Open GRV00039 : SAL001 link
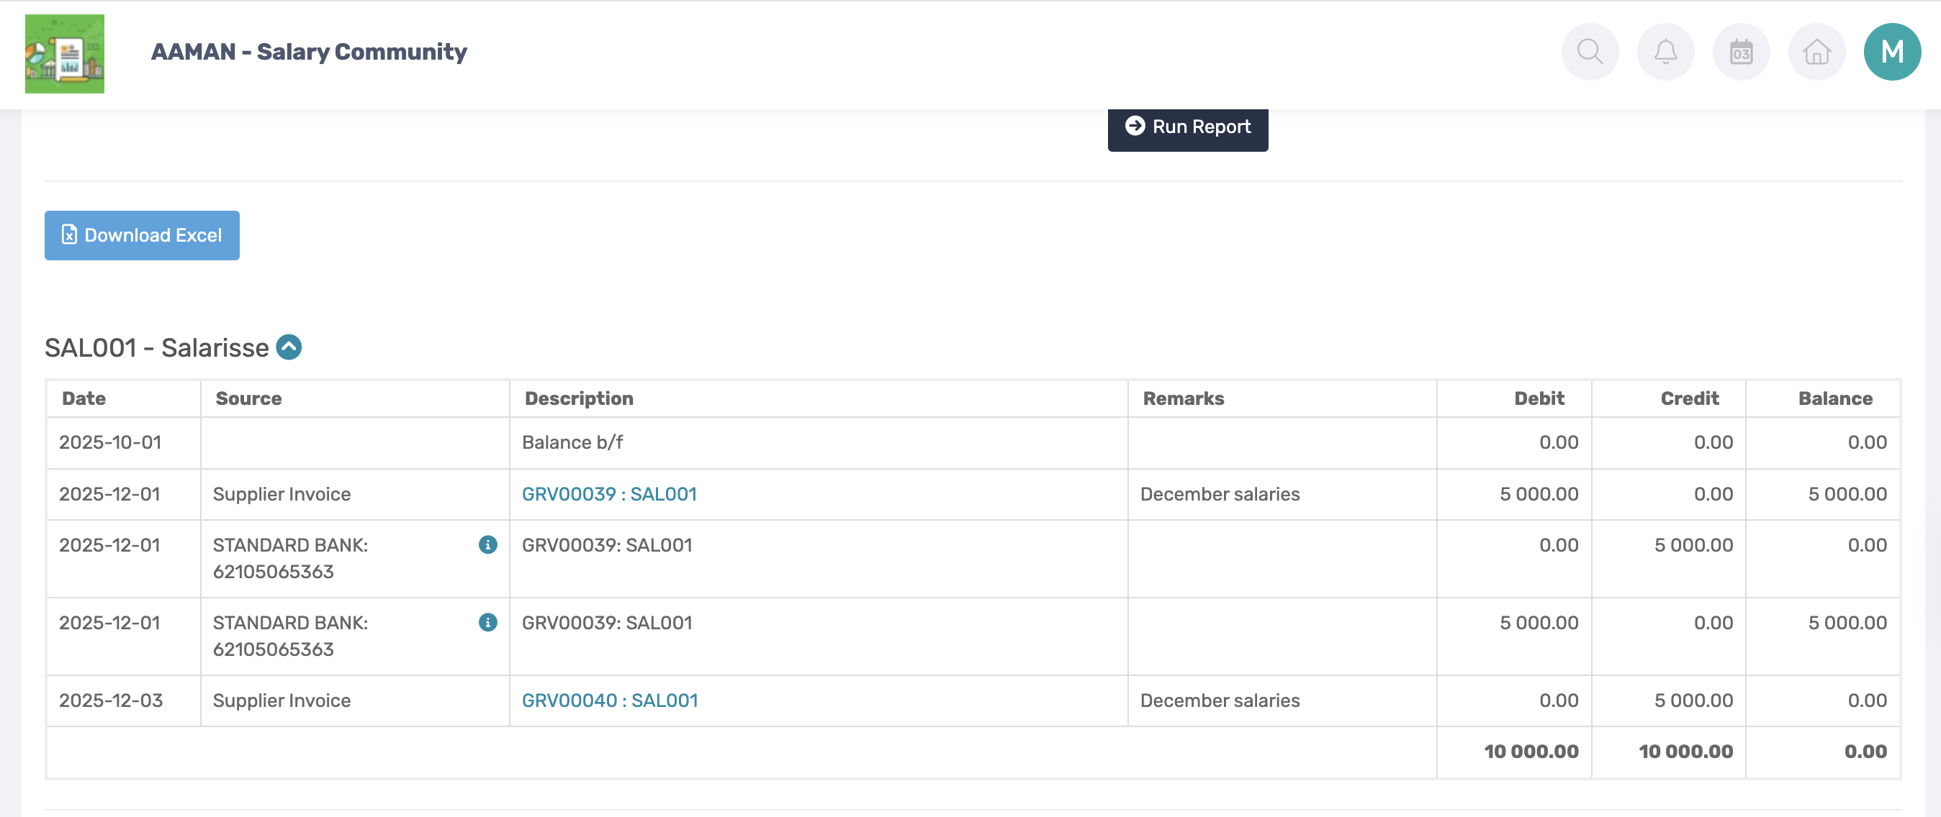 [x=609, y=494]
